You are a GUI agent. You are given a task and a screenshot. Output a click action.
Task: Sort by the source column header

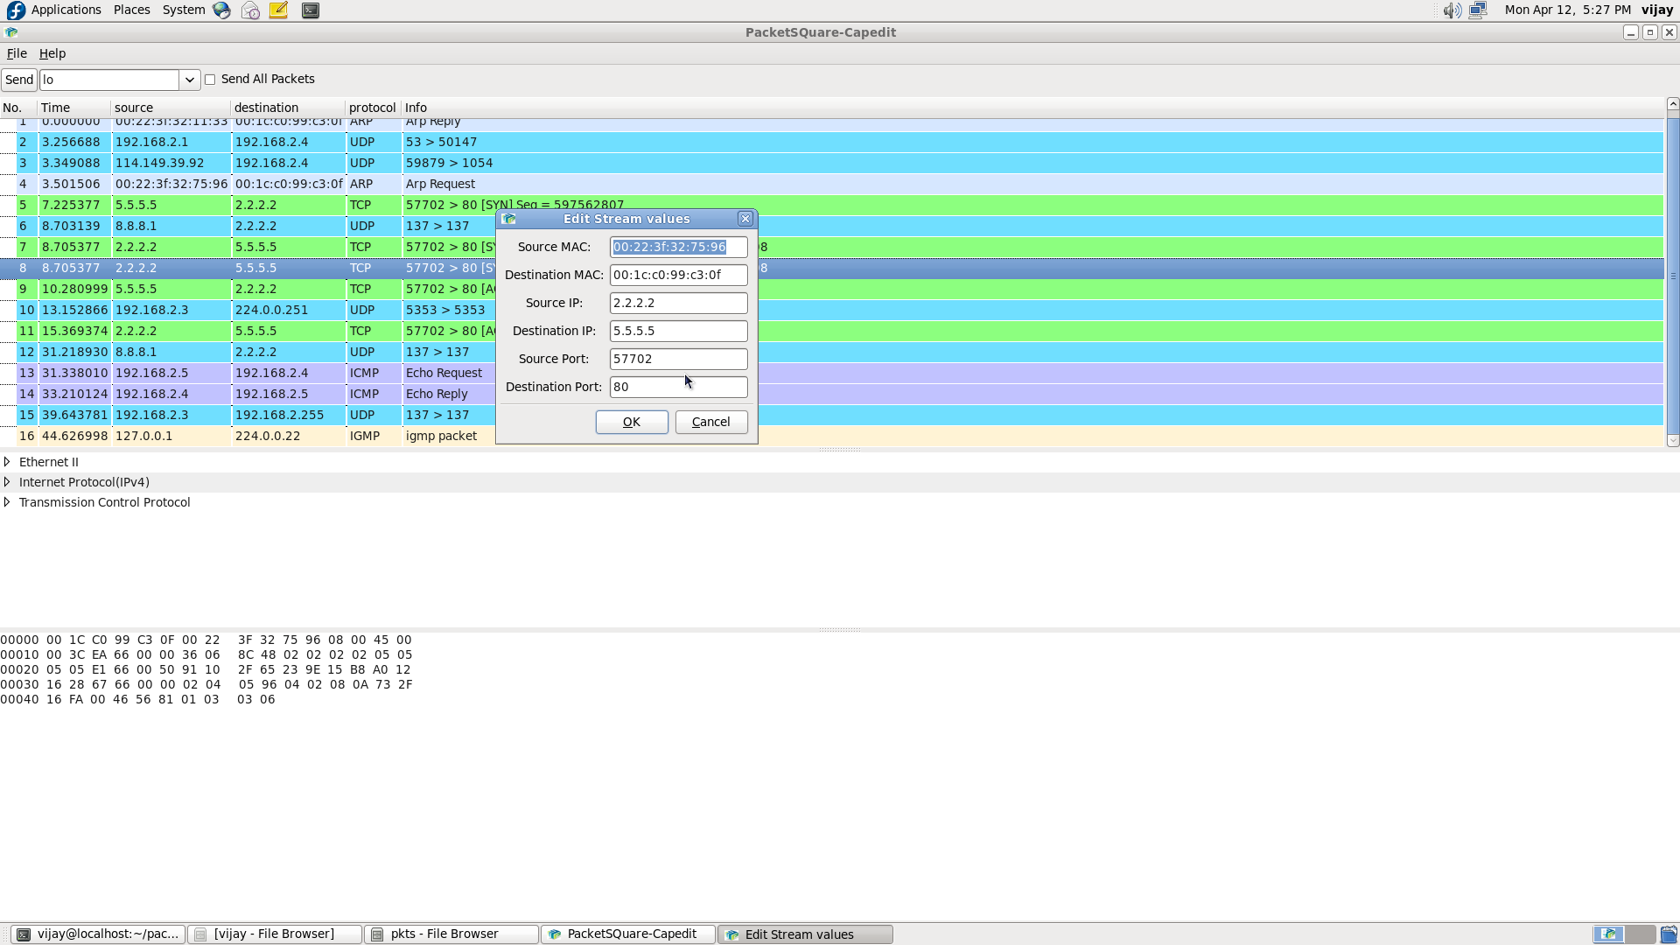pyautogui.click(x=171, y=108)
